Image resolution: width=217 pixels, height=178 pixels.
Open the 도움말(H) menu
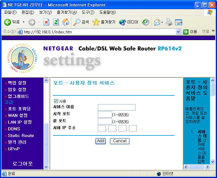coord(107,12)
